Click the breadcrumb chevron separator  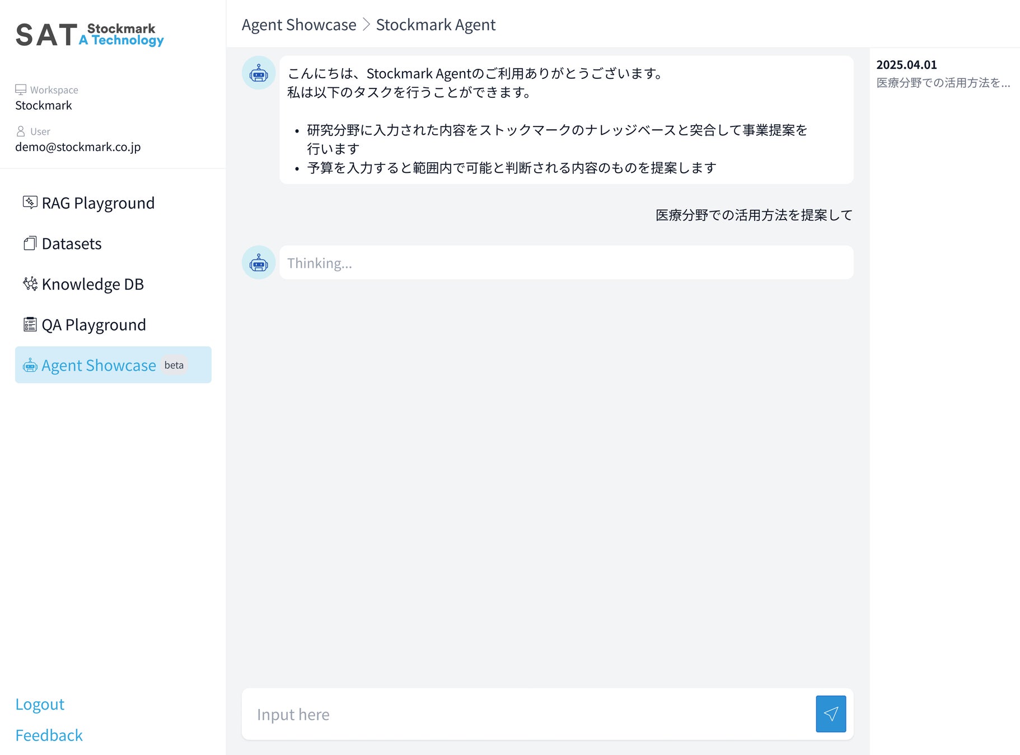[366, 25]
